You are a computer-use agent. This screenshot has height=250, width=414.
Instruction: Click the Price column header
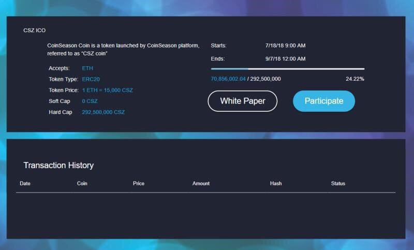point(139,183)
